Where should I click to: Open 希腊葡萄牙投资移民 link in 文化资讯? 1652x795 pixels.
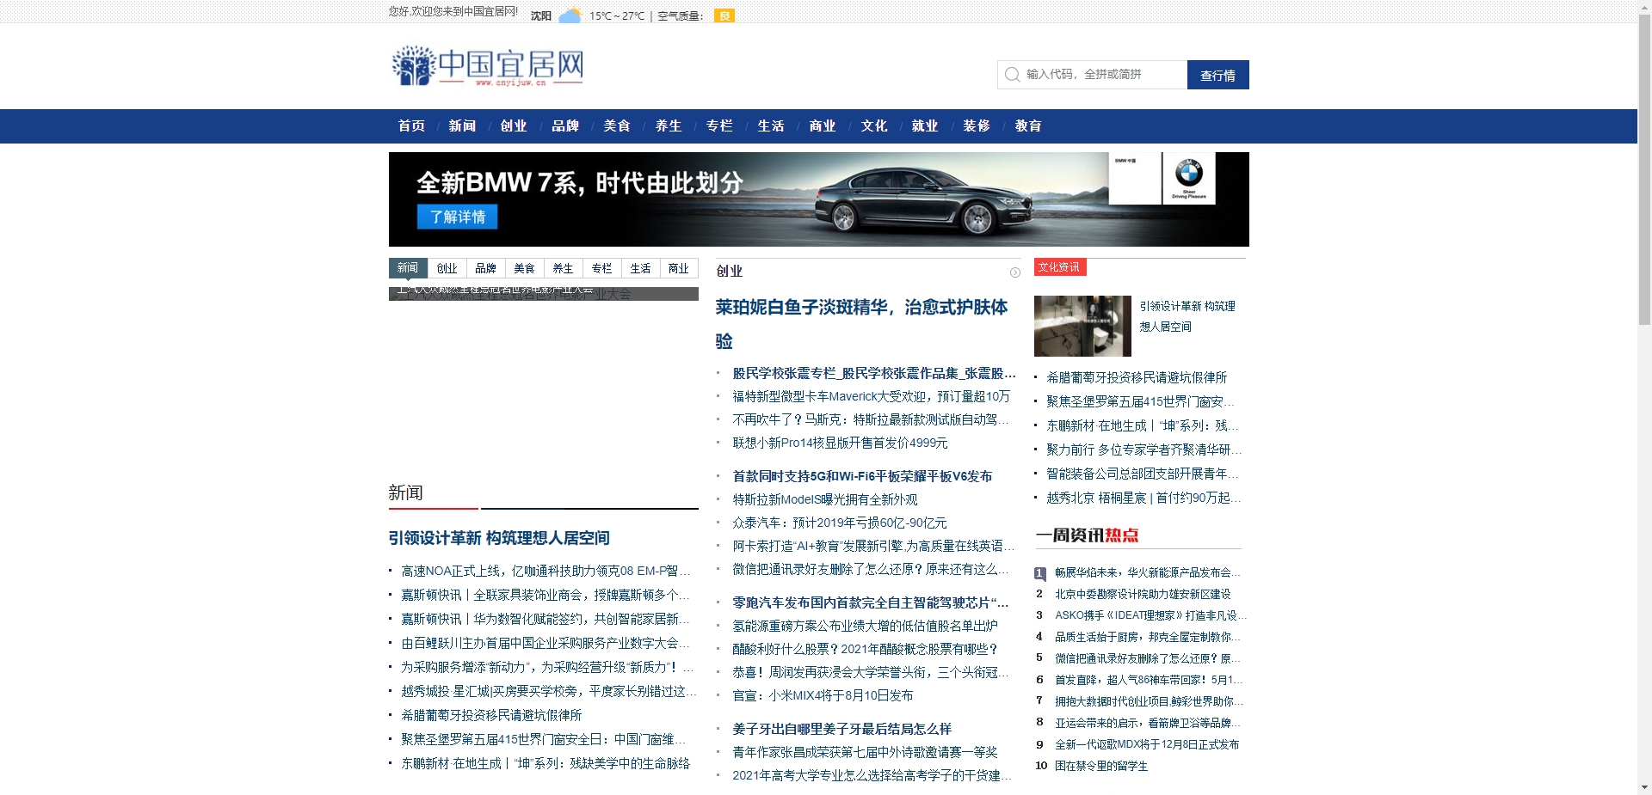pyautogui.click(x=1137, y=377)
